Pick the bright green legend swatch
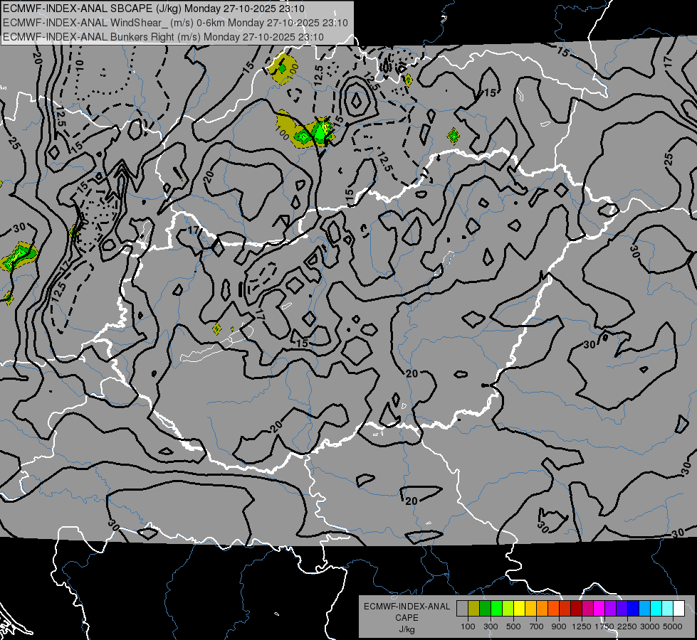 click(496, 609)
